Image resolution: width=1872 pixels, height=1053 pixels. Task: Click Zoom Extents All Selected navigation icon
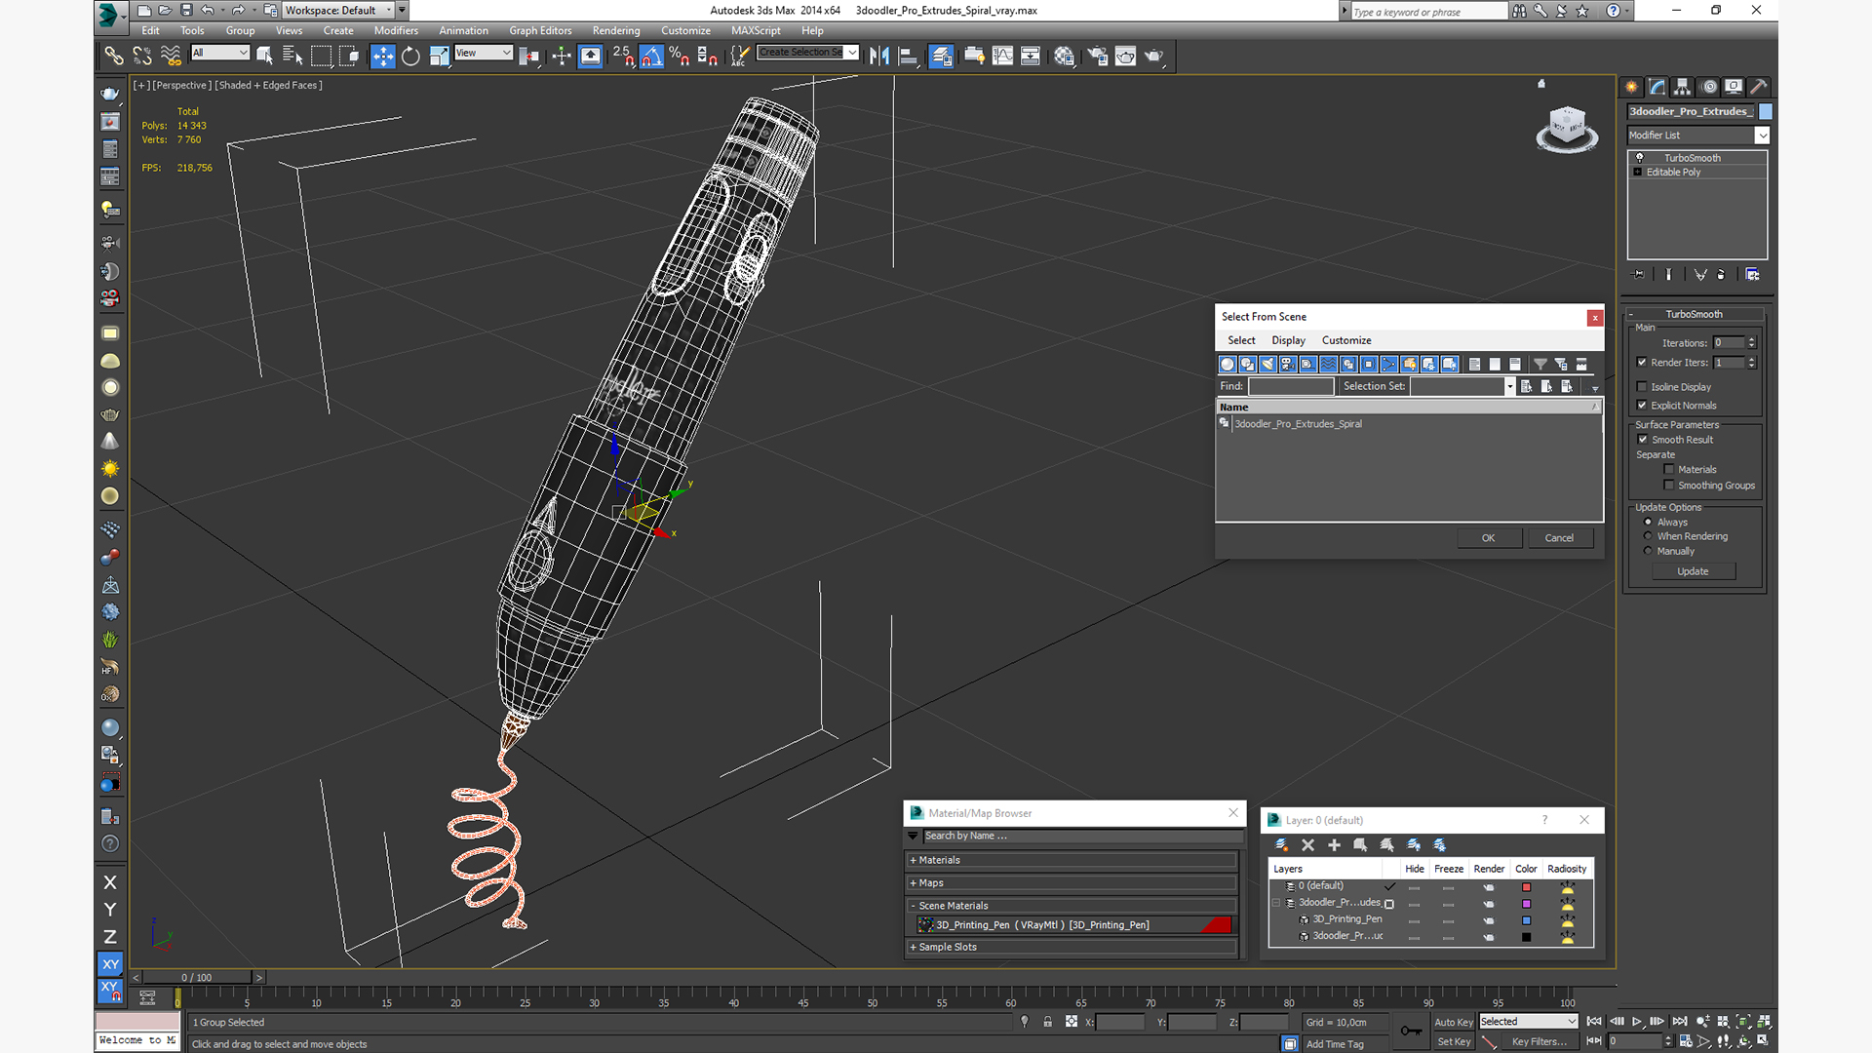point(1764,1022)
